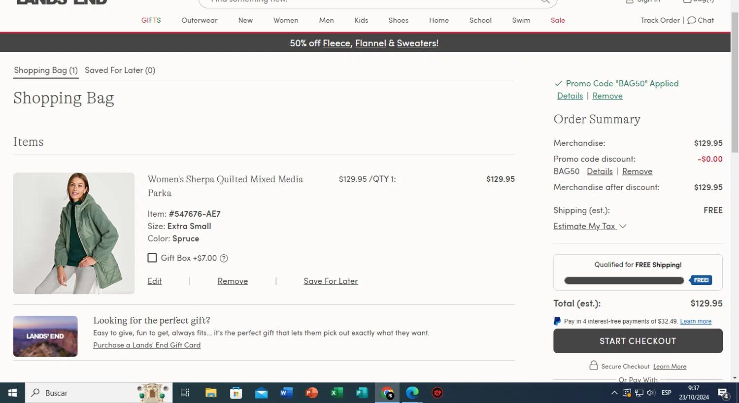The width and height of the screenshot is (739, 403).
Task: Open the network tray icon
Action: tap(639, 393)
